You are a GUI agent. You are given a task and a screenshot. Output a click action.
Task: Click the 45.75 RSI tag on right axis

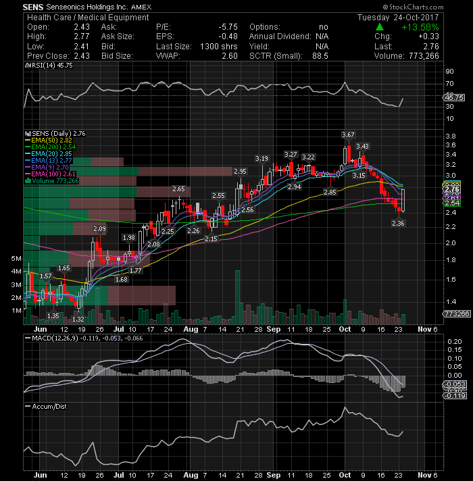pyautogui.click(x=454, y=97)
